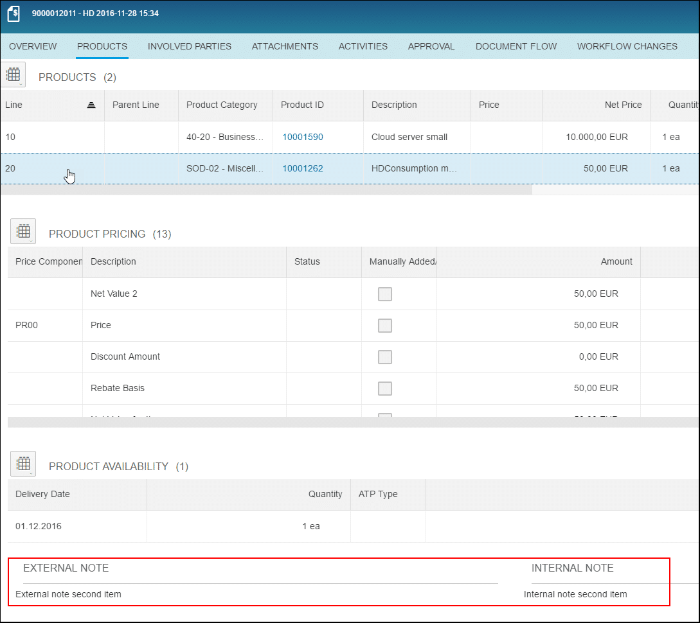Open the Involved Parties tab
The width and height of the screenshot is (700, 623).
190,46
